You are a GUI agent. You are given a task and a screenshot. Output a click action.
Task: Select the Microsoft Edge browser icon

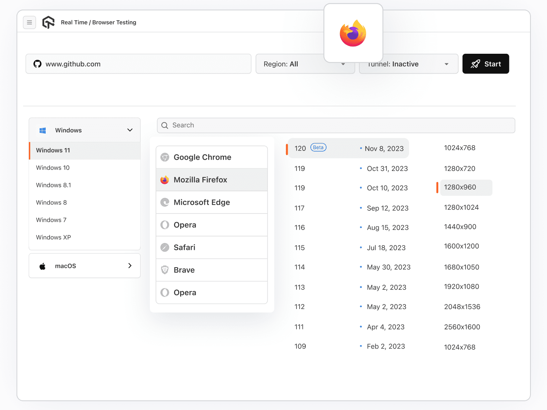(x=165, y=202)
